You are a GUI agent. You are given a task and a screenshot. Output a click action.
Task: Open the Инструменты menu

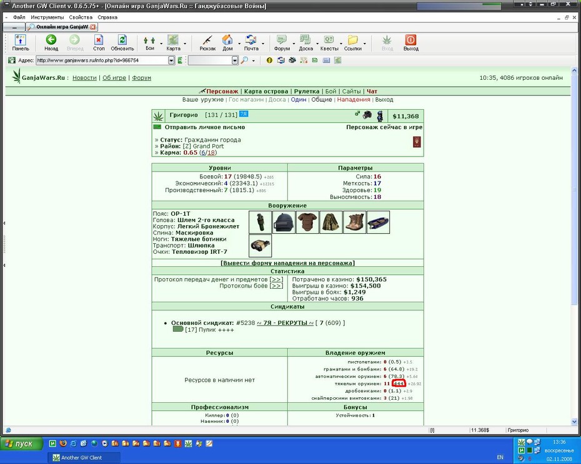[47, 17]
